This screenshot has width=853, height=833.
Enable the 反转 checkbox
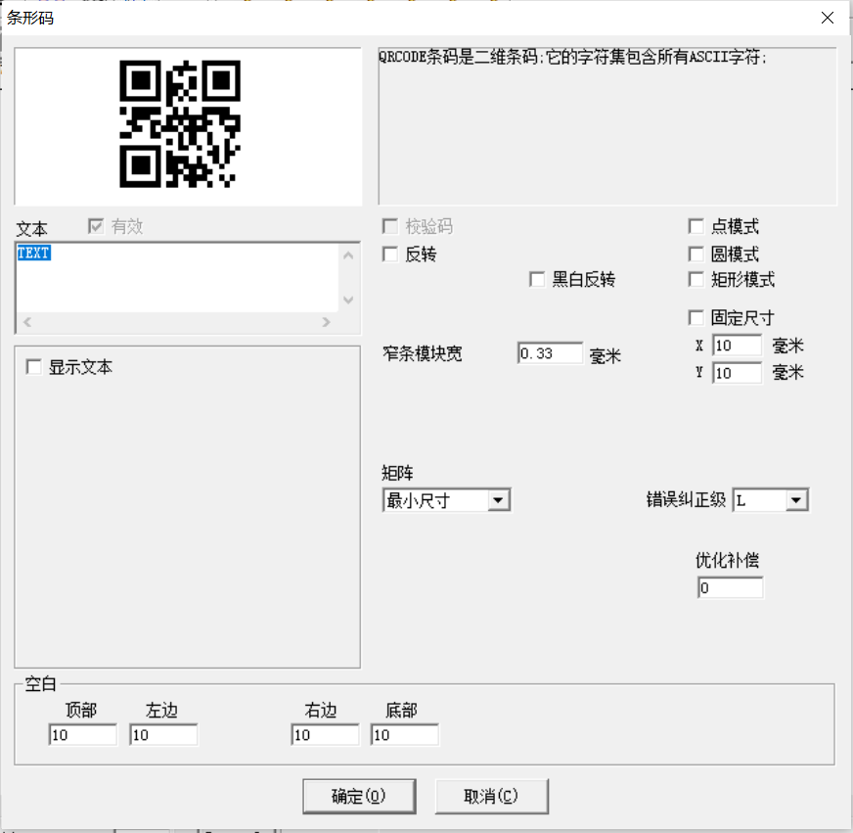(390, 254)
